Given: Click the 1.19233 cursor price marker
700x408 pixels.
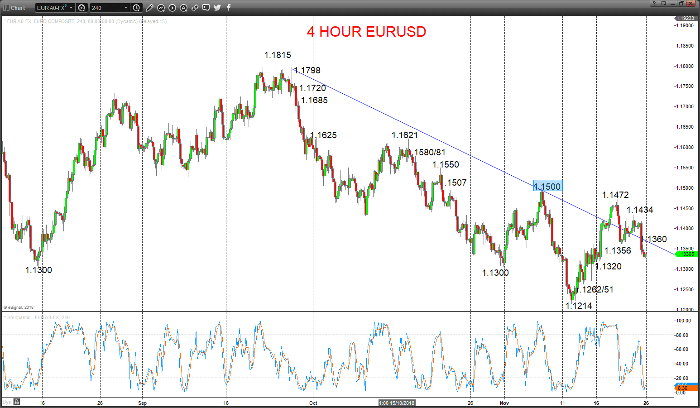Looking at the screenshot, I should pos(686,18).
